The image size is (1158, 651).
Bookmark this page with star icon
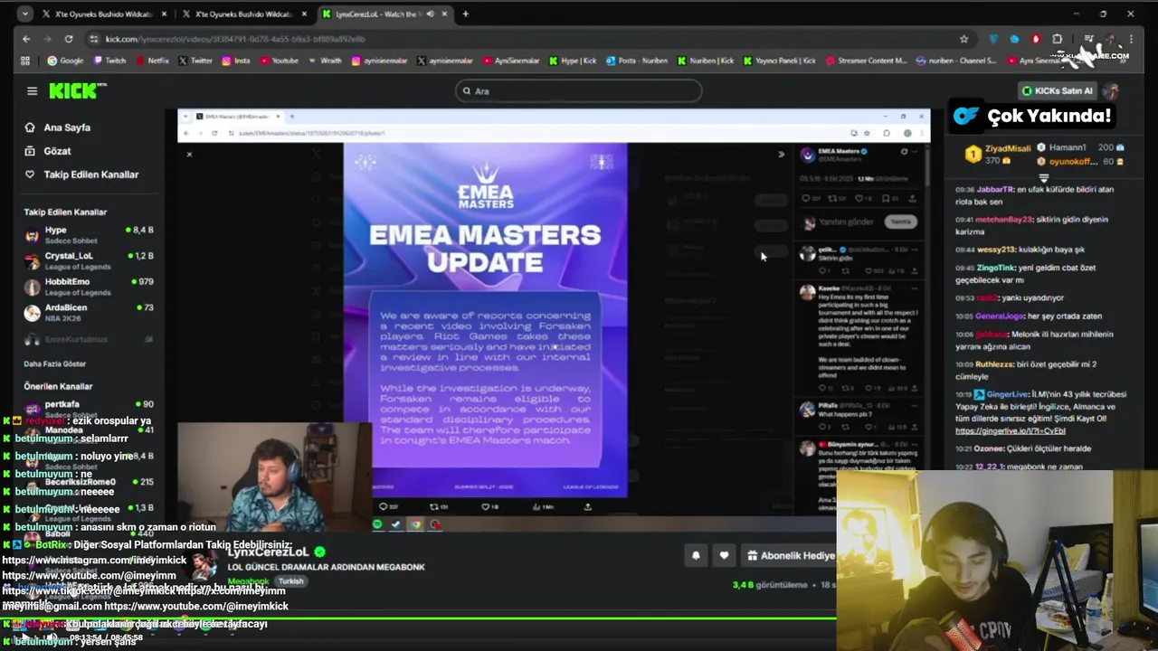pyautogui.click(x=963, y=39)
